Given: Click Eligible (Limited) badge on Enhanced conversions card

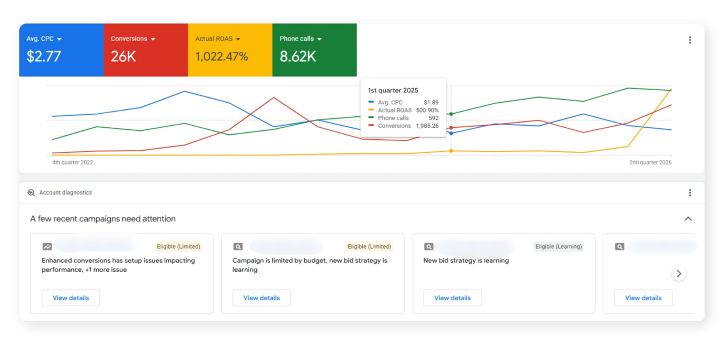Looking at the screenshot, I should [178, 247].
